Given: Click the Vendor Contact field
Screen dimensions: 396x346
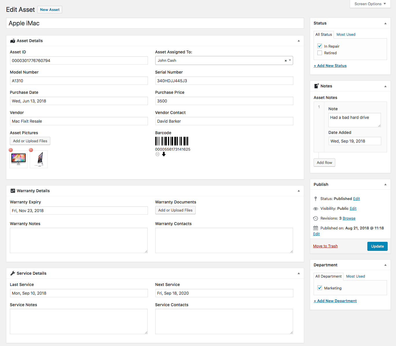Looking at the screenshot, I should (224, 121).
